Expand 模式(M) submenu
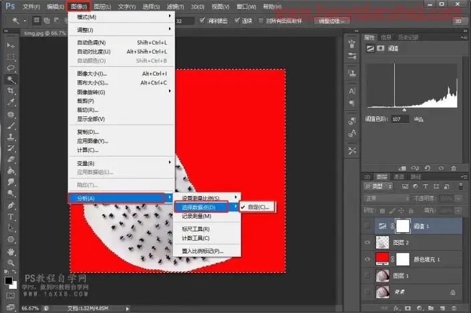Image resolution: width=471 pixels, height=313 pixels. [x=122, y=17]
